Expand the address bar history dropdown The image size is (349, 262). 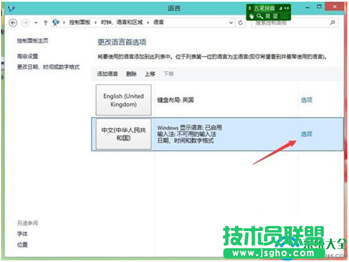click(x=231, y=23)
